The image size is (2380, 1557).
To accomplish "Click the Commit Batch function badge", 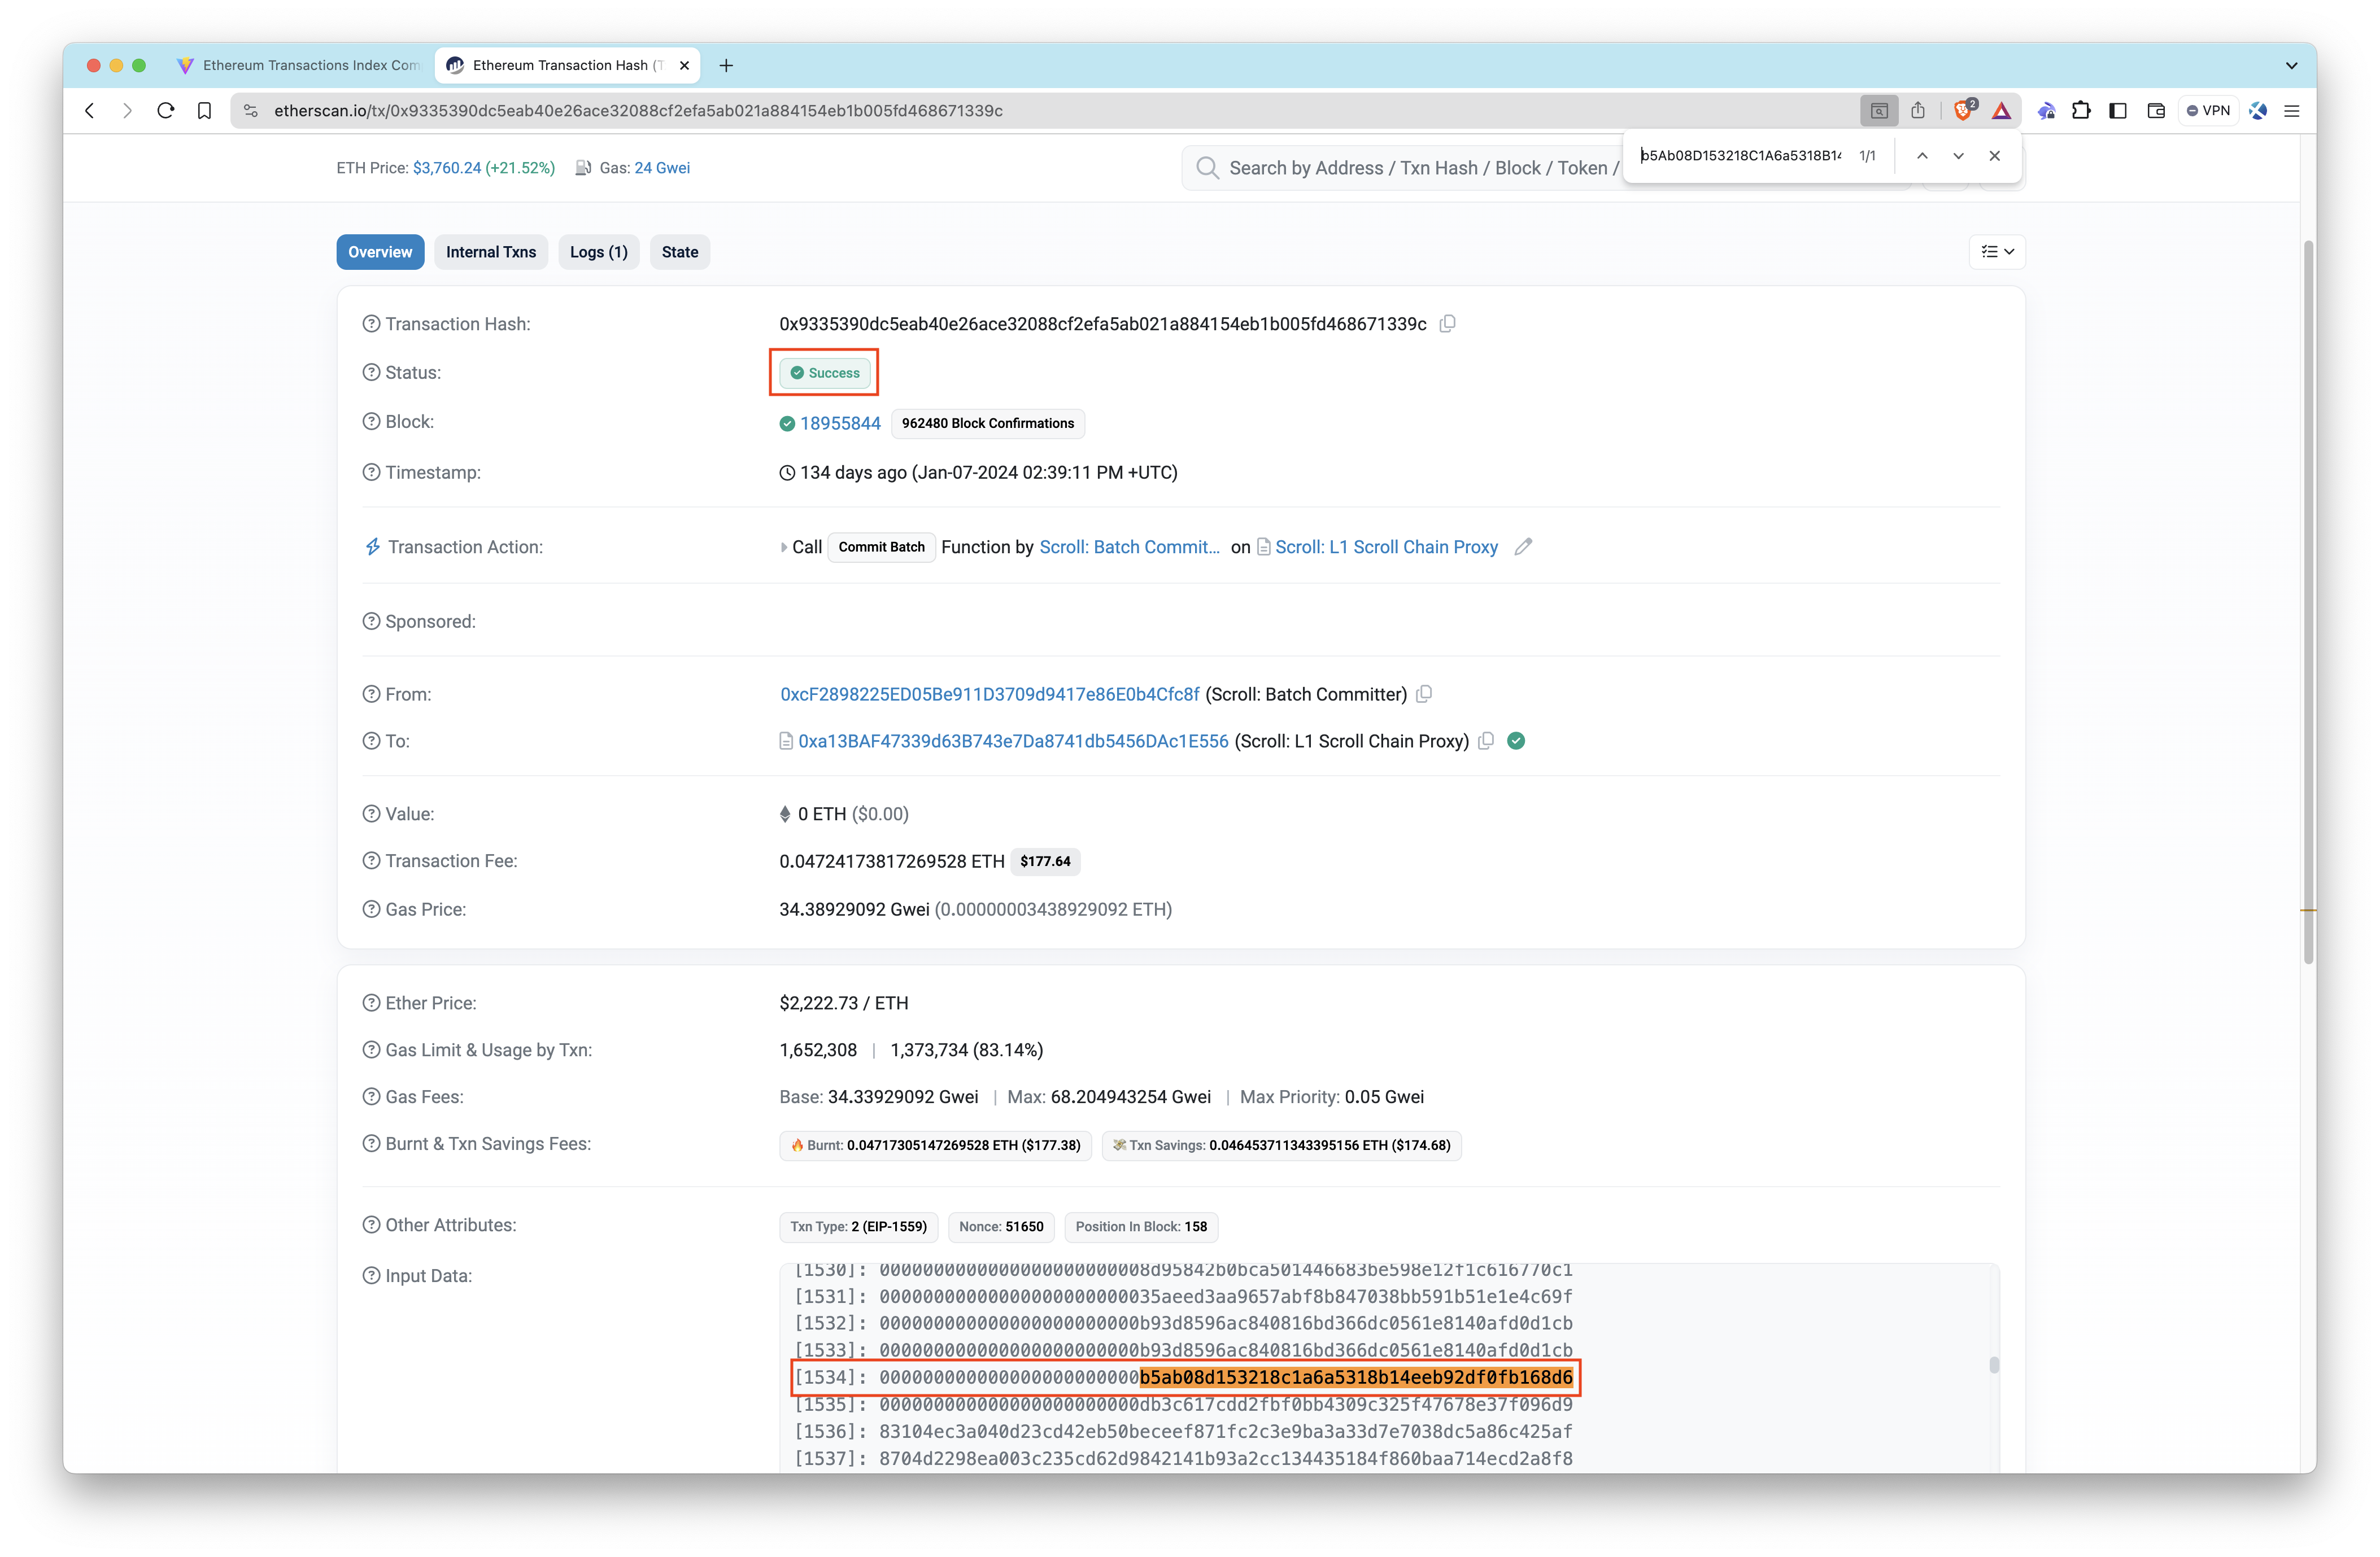I will point(881,546).
